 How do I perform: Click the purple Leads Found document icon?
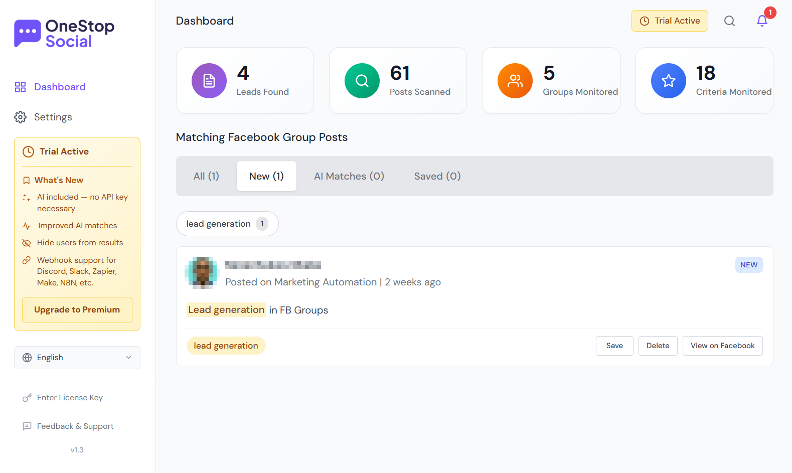(209, 81)
